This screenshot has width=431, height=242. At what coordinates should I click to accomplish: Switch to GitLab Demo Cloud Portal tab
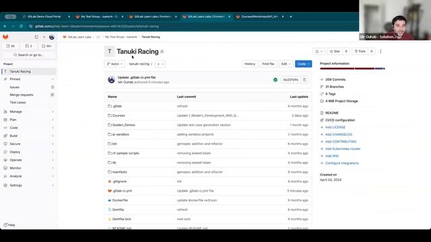[x=46, y=16]
